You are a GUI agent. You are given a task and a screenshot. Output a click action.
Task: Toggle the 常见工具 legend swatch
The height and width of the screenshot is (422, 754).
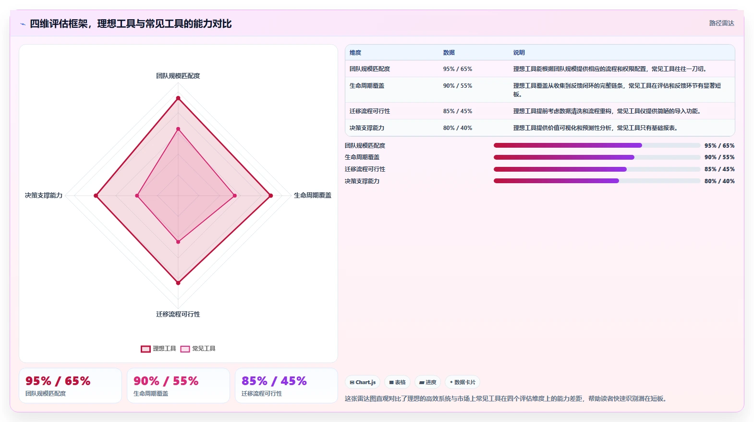[185, 349]
